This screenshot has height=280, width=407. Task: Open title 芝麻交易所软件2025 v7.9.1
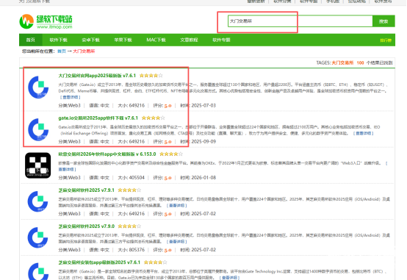tap(87, 190)
